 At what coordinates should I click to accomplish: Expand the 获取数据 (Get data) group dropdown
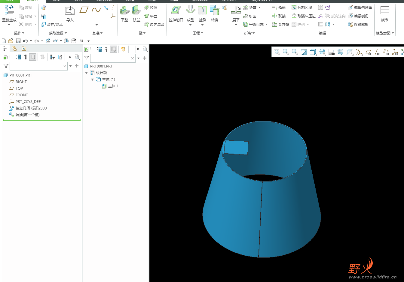point(58,33)
